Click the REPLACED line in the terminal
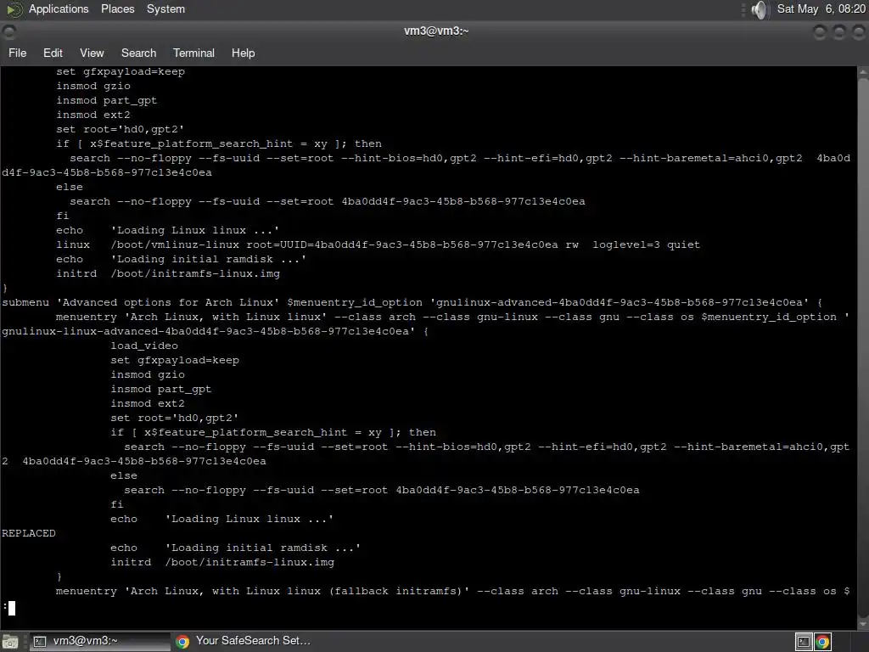Image resolution: width=869 pixels, height=652 pixels. [x=29, y=533]
